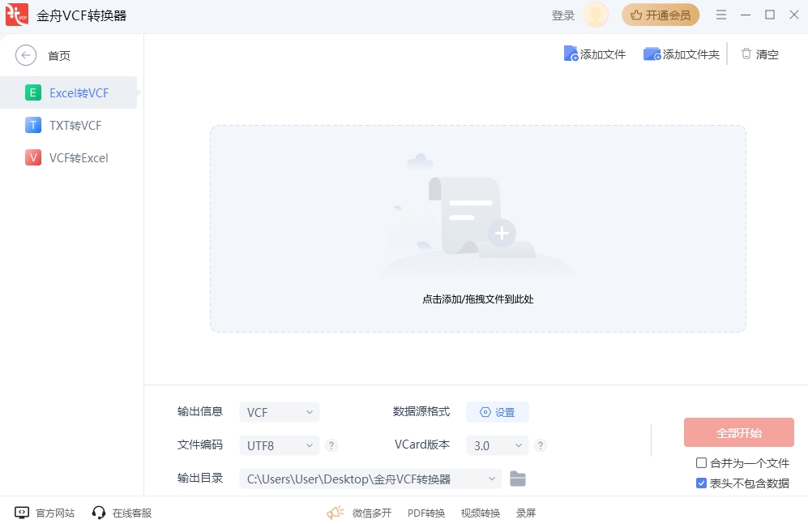Open the 在线客服 customer service icon
This screenshot has height=524, width=808.
(99, 513)
